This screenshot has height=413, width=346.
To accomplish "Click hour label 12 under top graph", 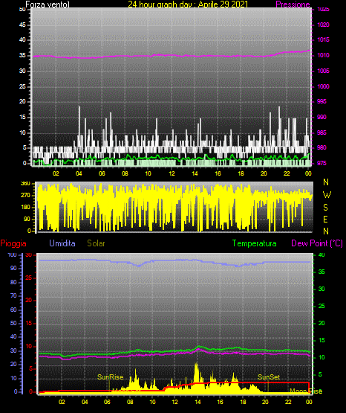I will point(172,173).
